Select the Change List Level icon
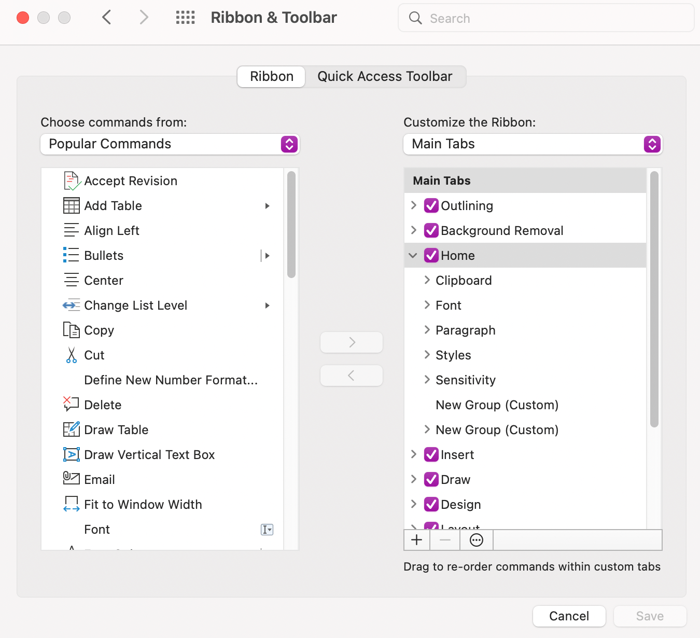Viewport: 700px width, 638px height. (x=72, y=306)
